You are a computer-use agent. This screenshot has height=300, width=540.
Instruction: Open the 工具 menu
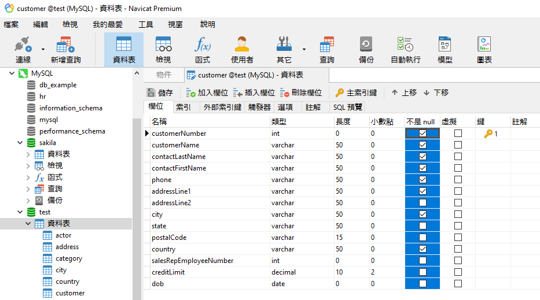146,24
